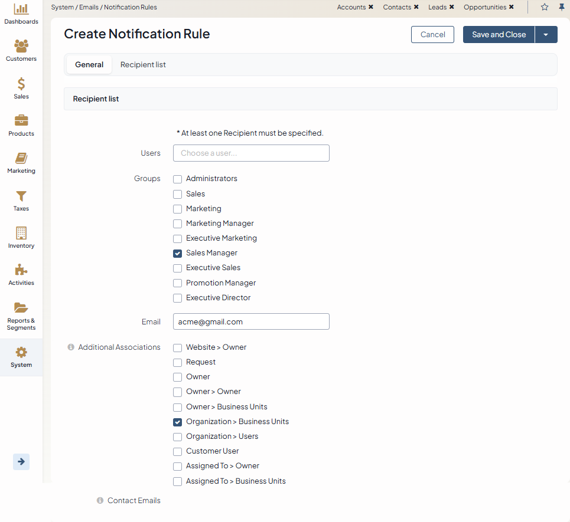The height and width of the screenshot is (522, 570).
Task: Open the Choose a user dropdown
Action: point(251,153)
